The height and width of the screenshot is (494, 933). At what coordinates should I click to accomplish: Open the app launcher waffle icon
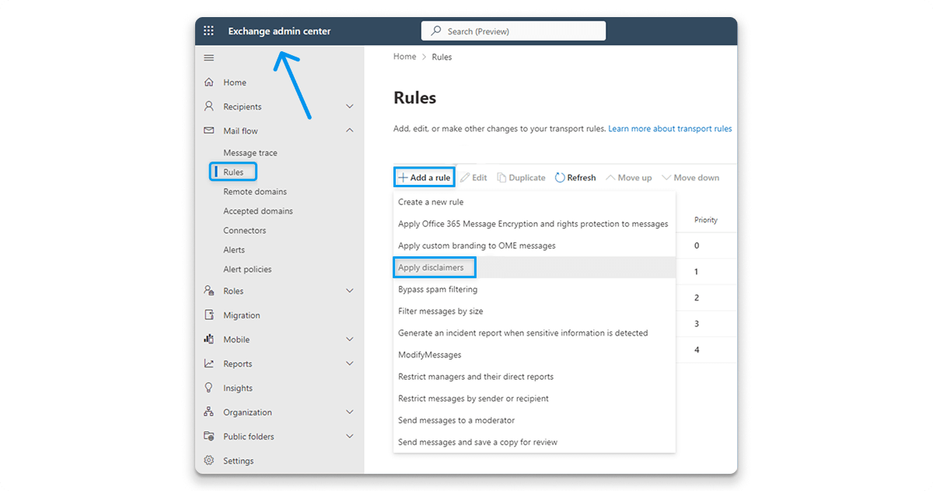click(x=208, y=31)
